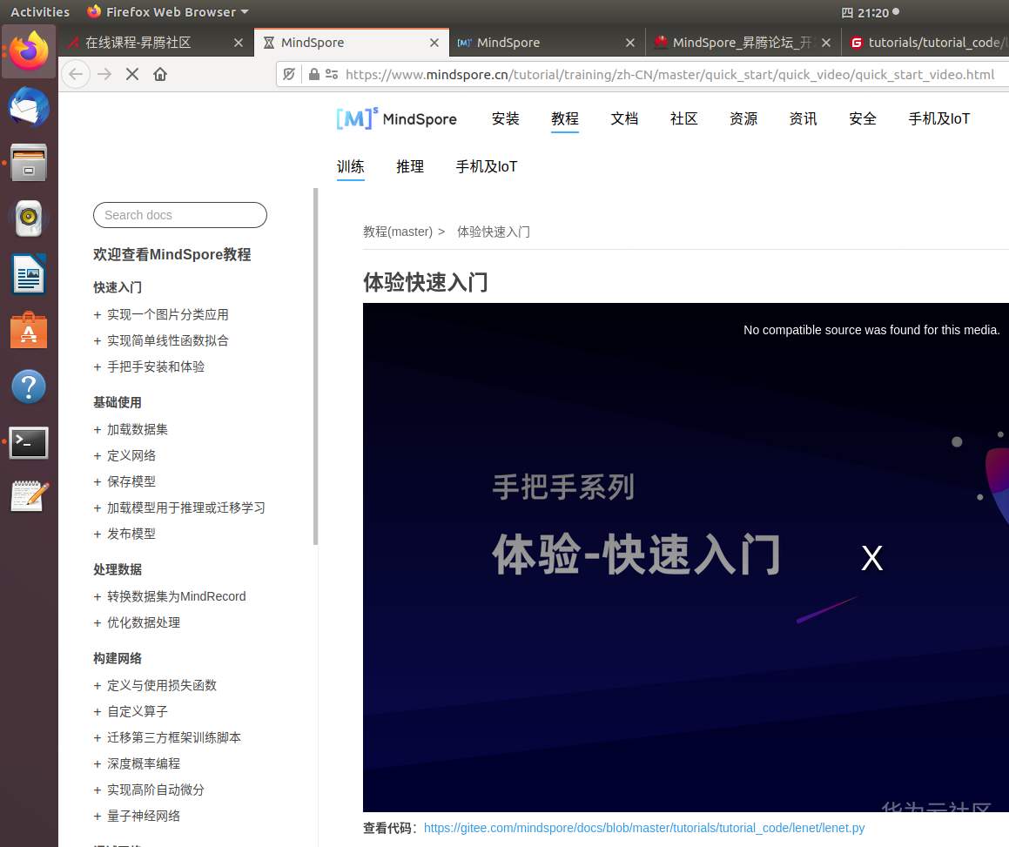
Task: Close the active MindSpore loading tab
Action: (434, 43)
